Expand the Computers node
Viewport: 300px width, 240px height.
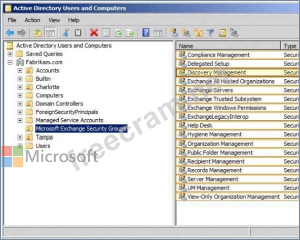point(20,95)
